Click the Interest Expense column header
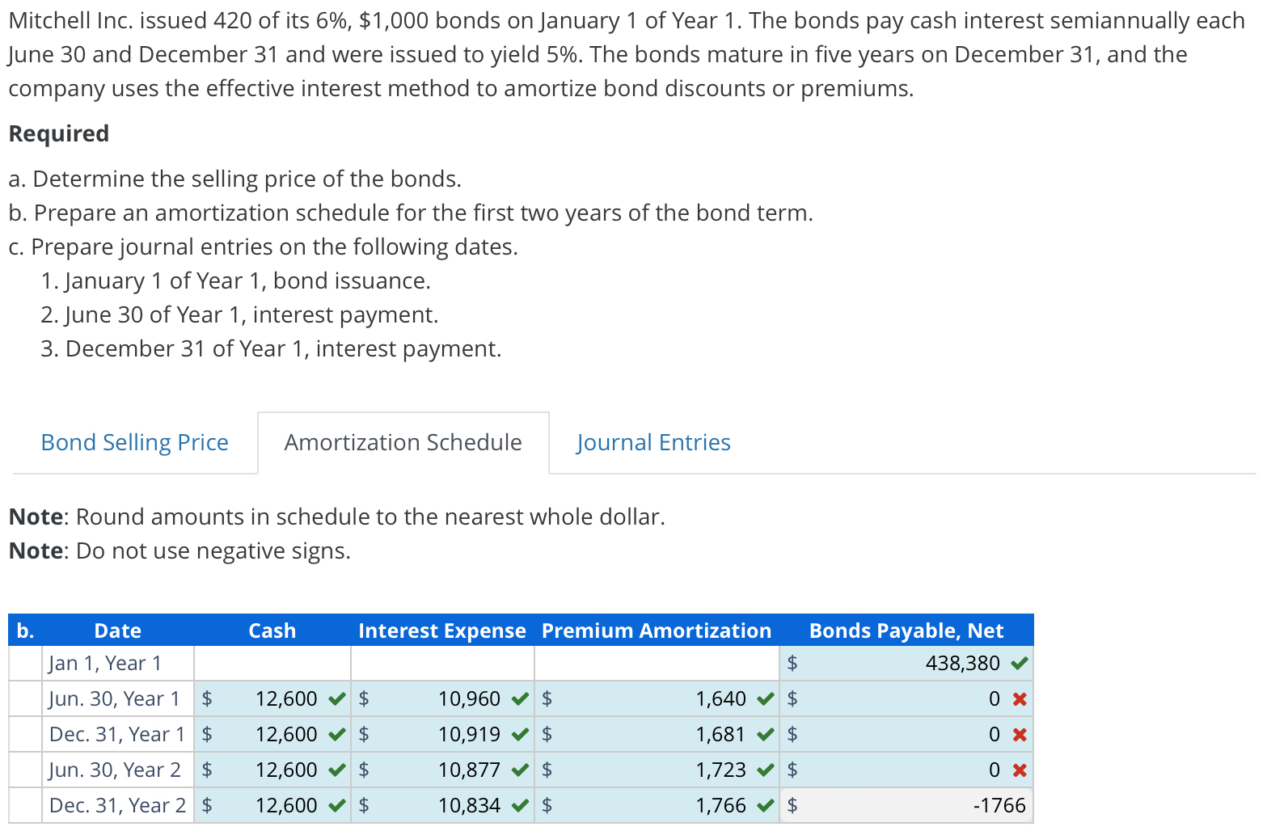 coord(441,631)
